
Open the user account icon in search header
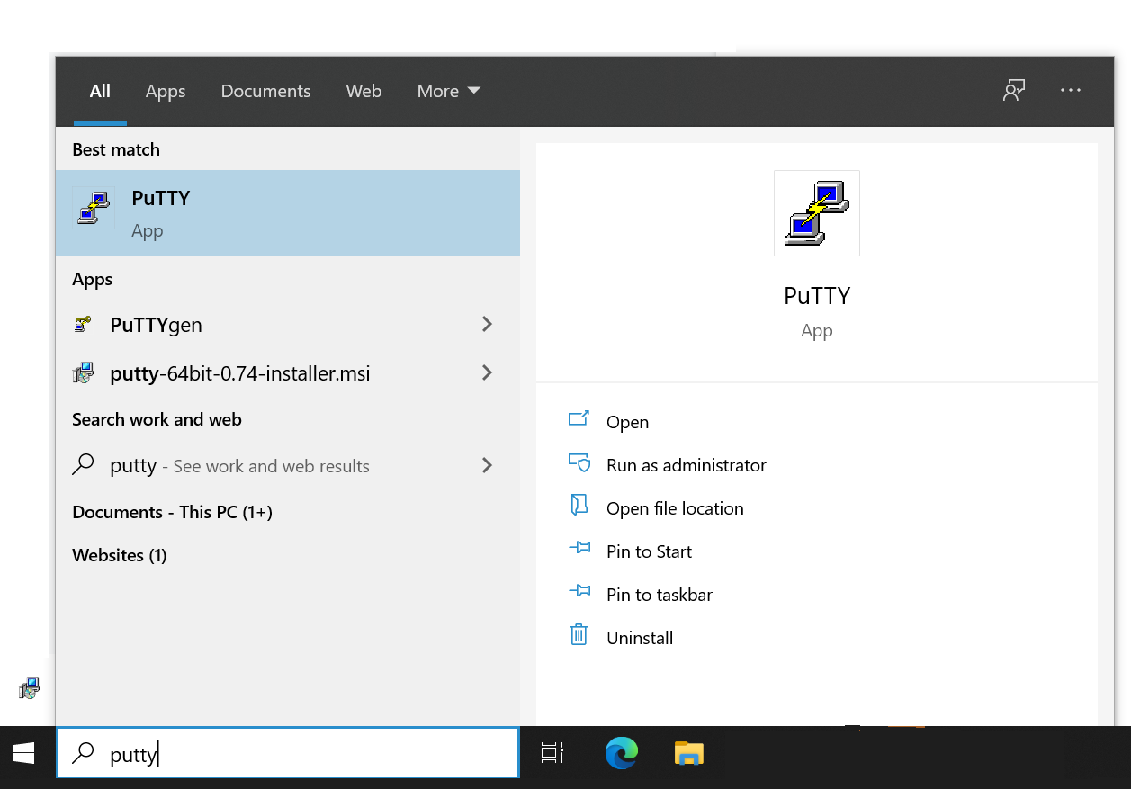click(1014, 90)
